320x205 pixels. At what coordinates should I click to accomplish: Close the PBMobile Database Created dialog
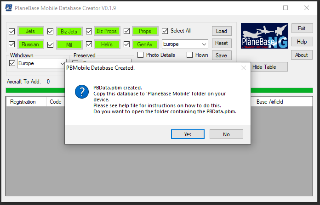(244, 68)
